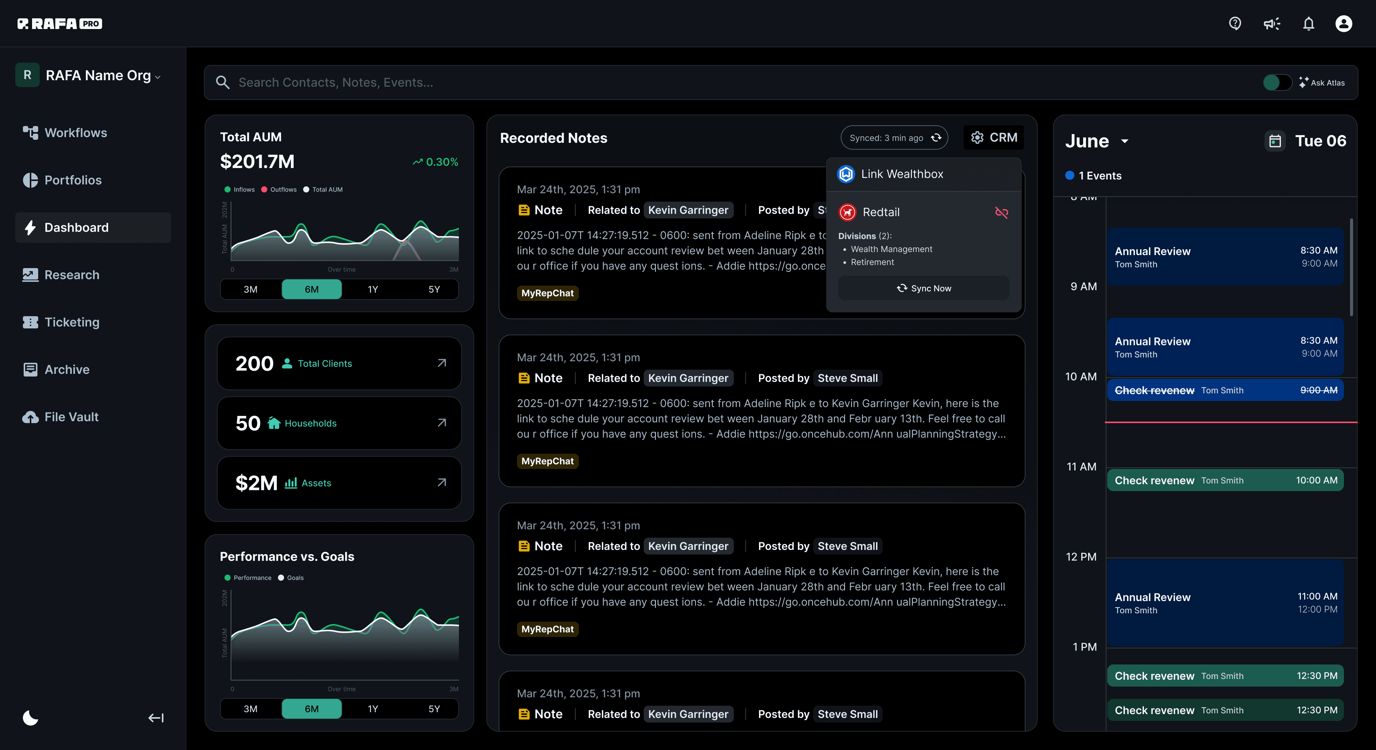The height and width of the screenshot is (750, 1376).
Task: Open the user profile avatar
Action: tap(1344, 24)
